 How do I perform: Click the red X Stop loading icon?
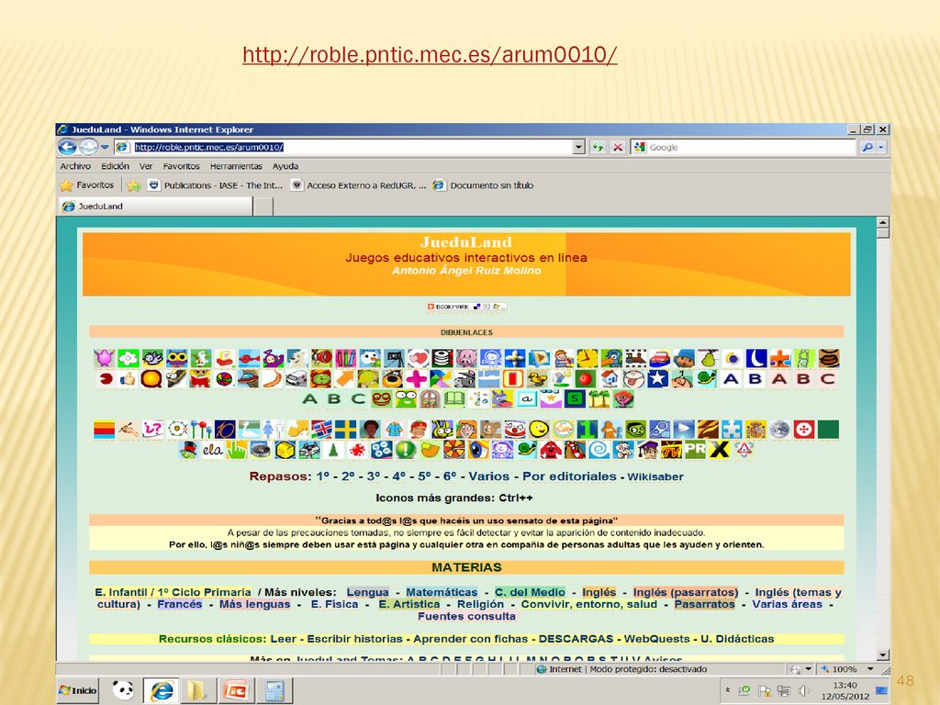coord(618,147)
